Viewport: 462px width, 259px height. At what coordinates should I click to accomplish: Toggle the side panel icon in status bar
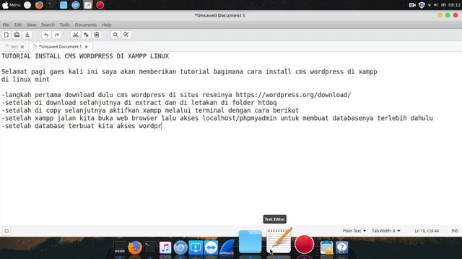[x=6, y=231]
